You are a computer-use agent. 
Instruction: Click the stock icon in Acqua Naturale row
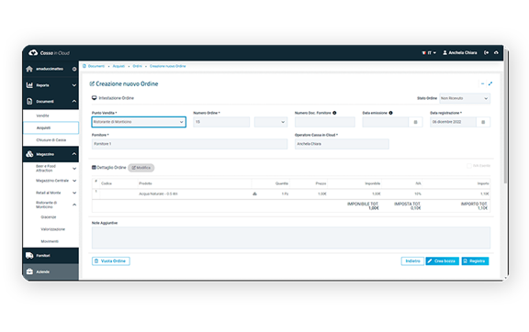point(254,194)
